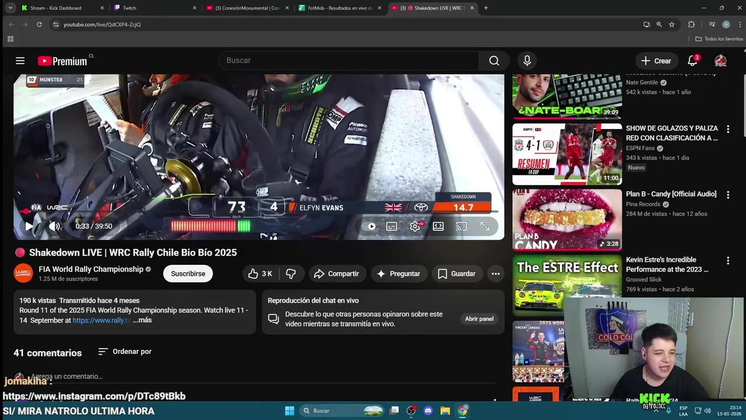Open Chrome media controls icon
This screenshot has height=420, width=746.
[712, 24]
